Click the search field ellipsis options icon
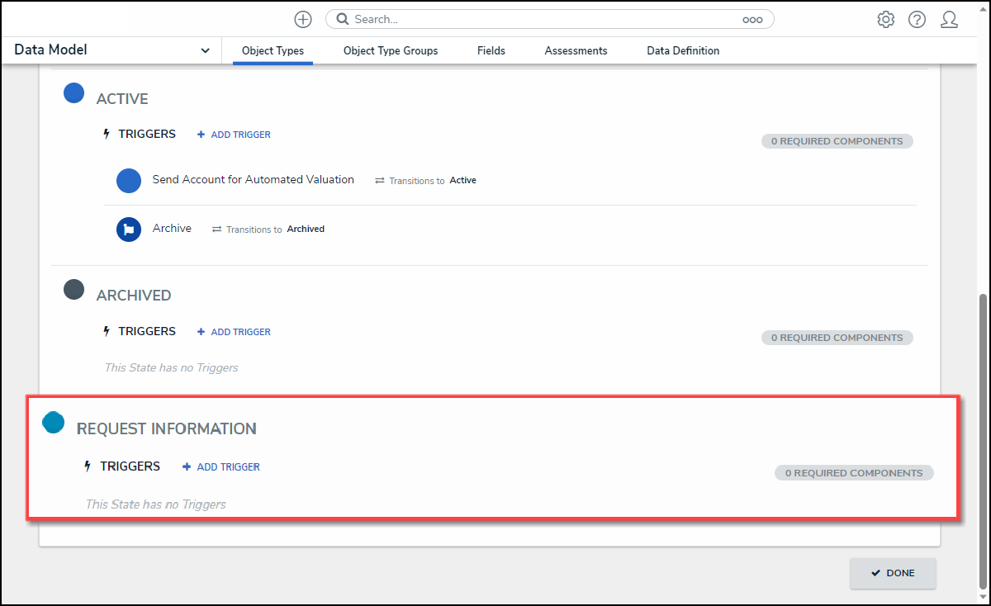This screenshot has width=991, height=606. (752, 20)
